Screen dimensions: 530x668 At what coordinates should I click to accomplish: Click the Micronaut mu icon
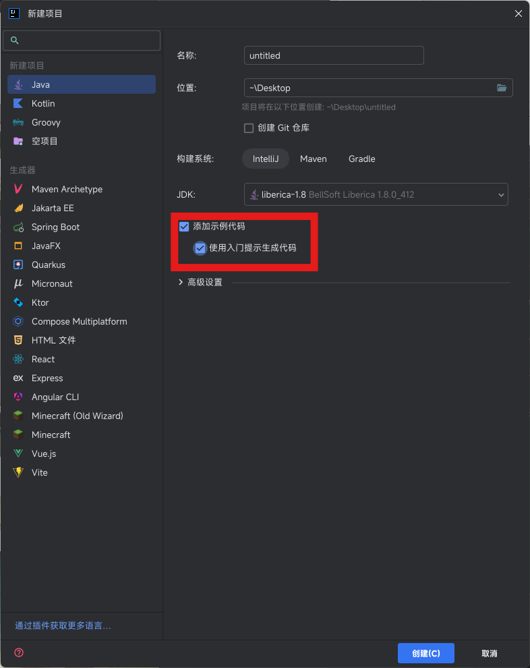click(18, 283)
